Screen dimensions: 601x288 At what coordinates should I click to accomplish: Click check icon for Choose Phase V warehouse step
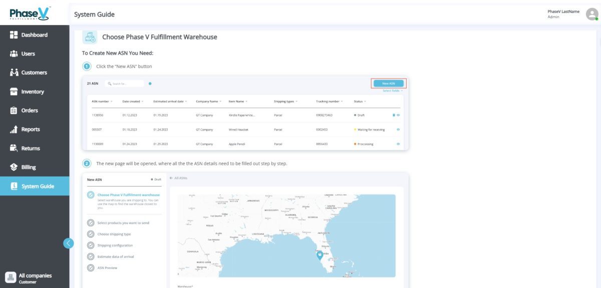91,195
